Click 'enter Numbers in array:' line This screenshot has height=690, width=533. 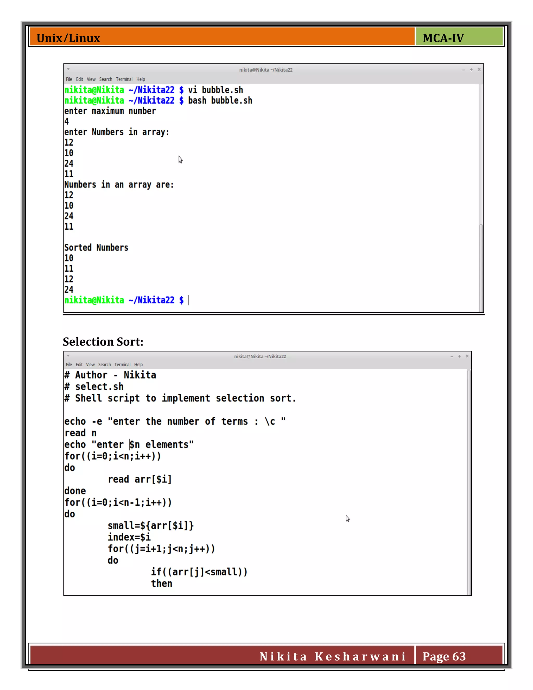[117, 132]
